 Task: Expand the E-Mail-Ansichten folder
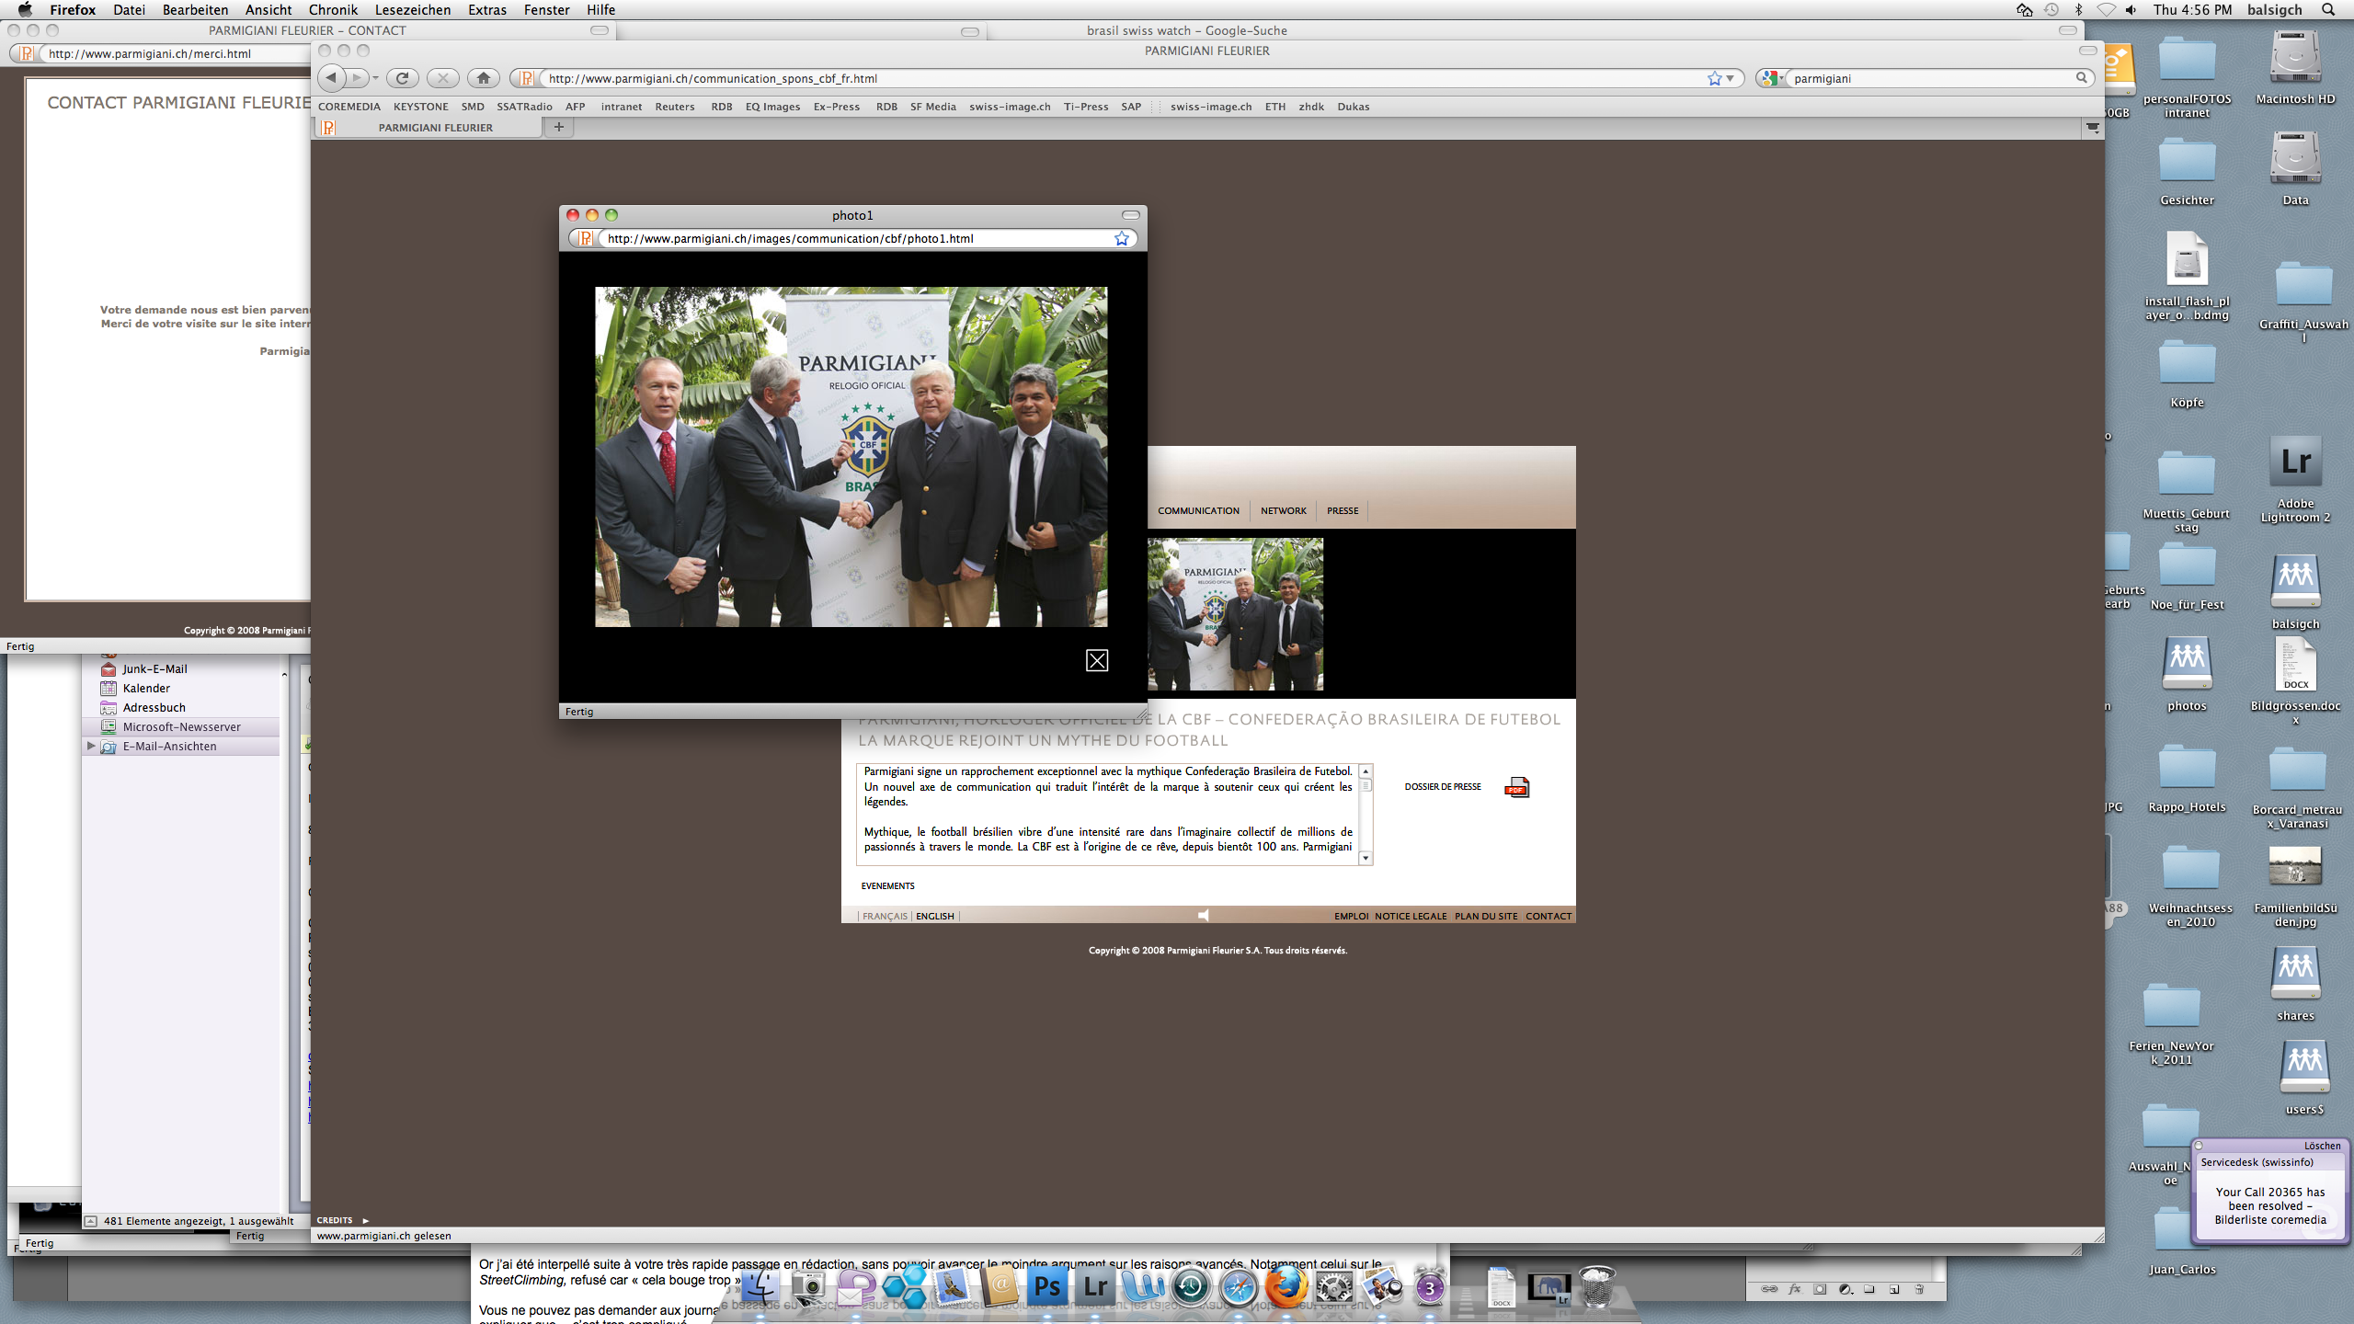[91, 746]
